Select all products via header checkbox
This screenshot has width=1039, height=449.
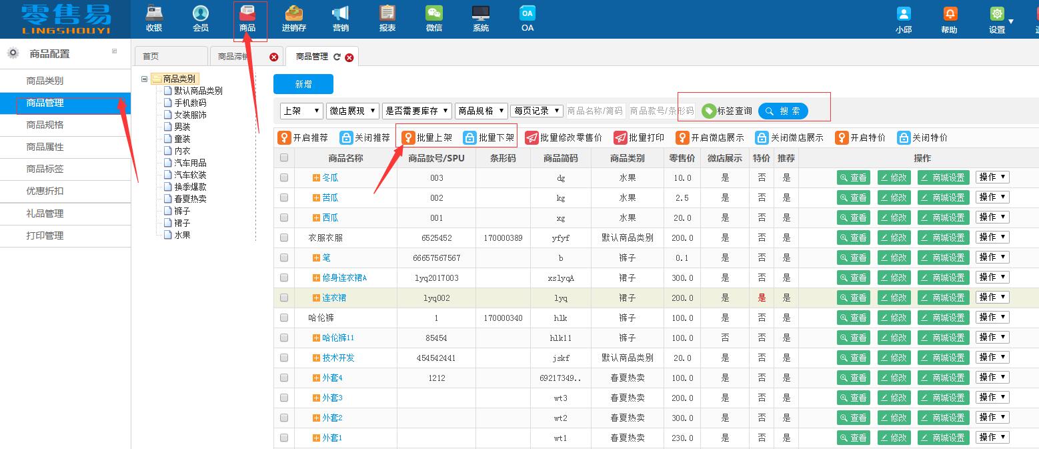(x=284, y=157)
